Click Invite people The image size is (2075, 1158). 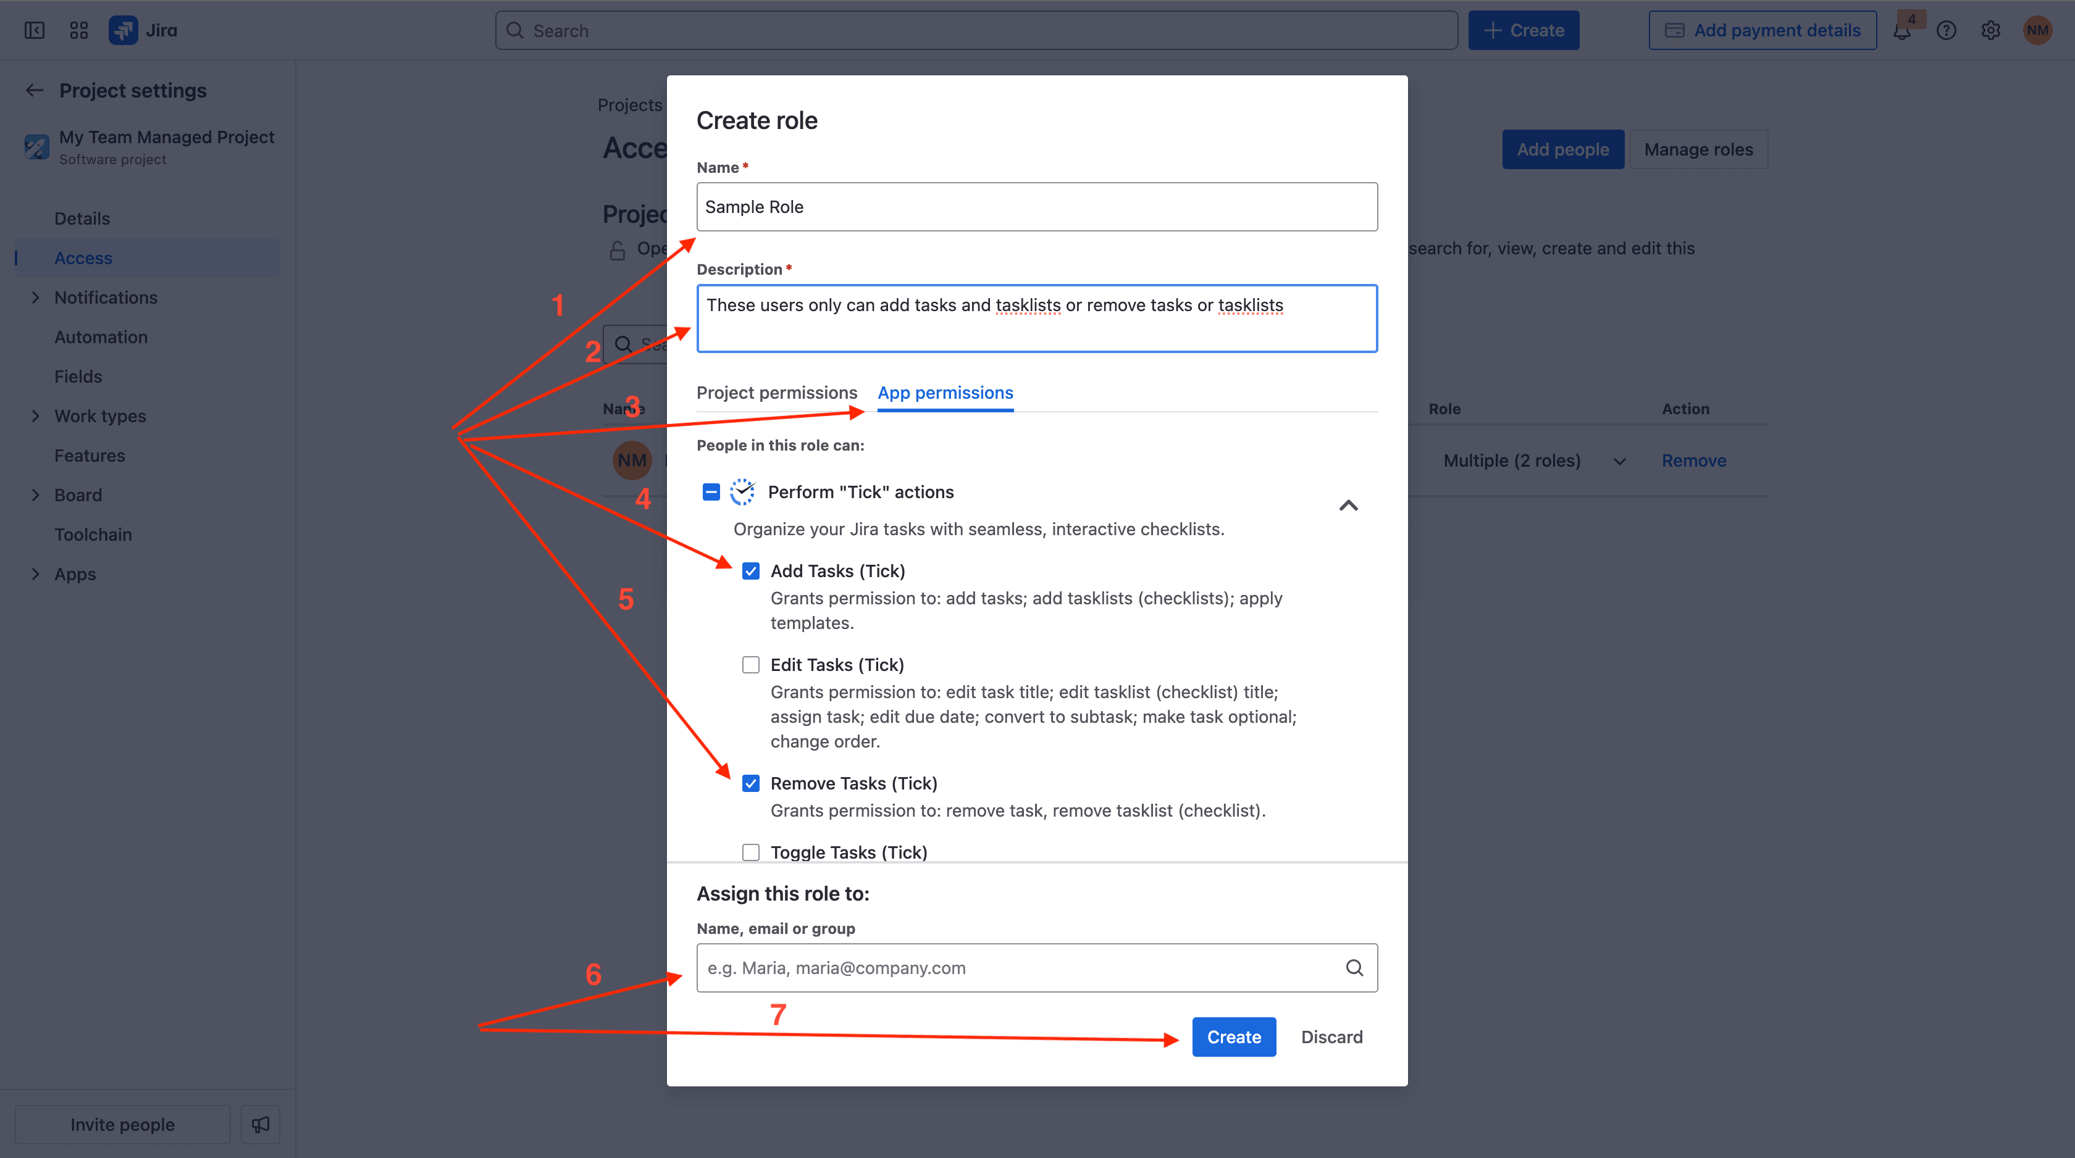point(122,1124)
